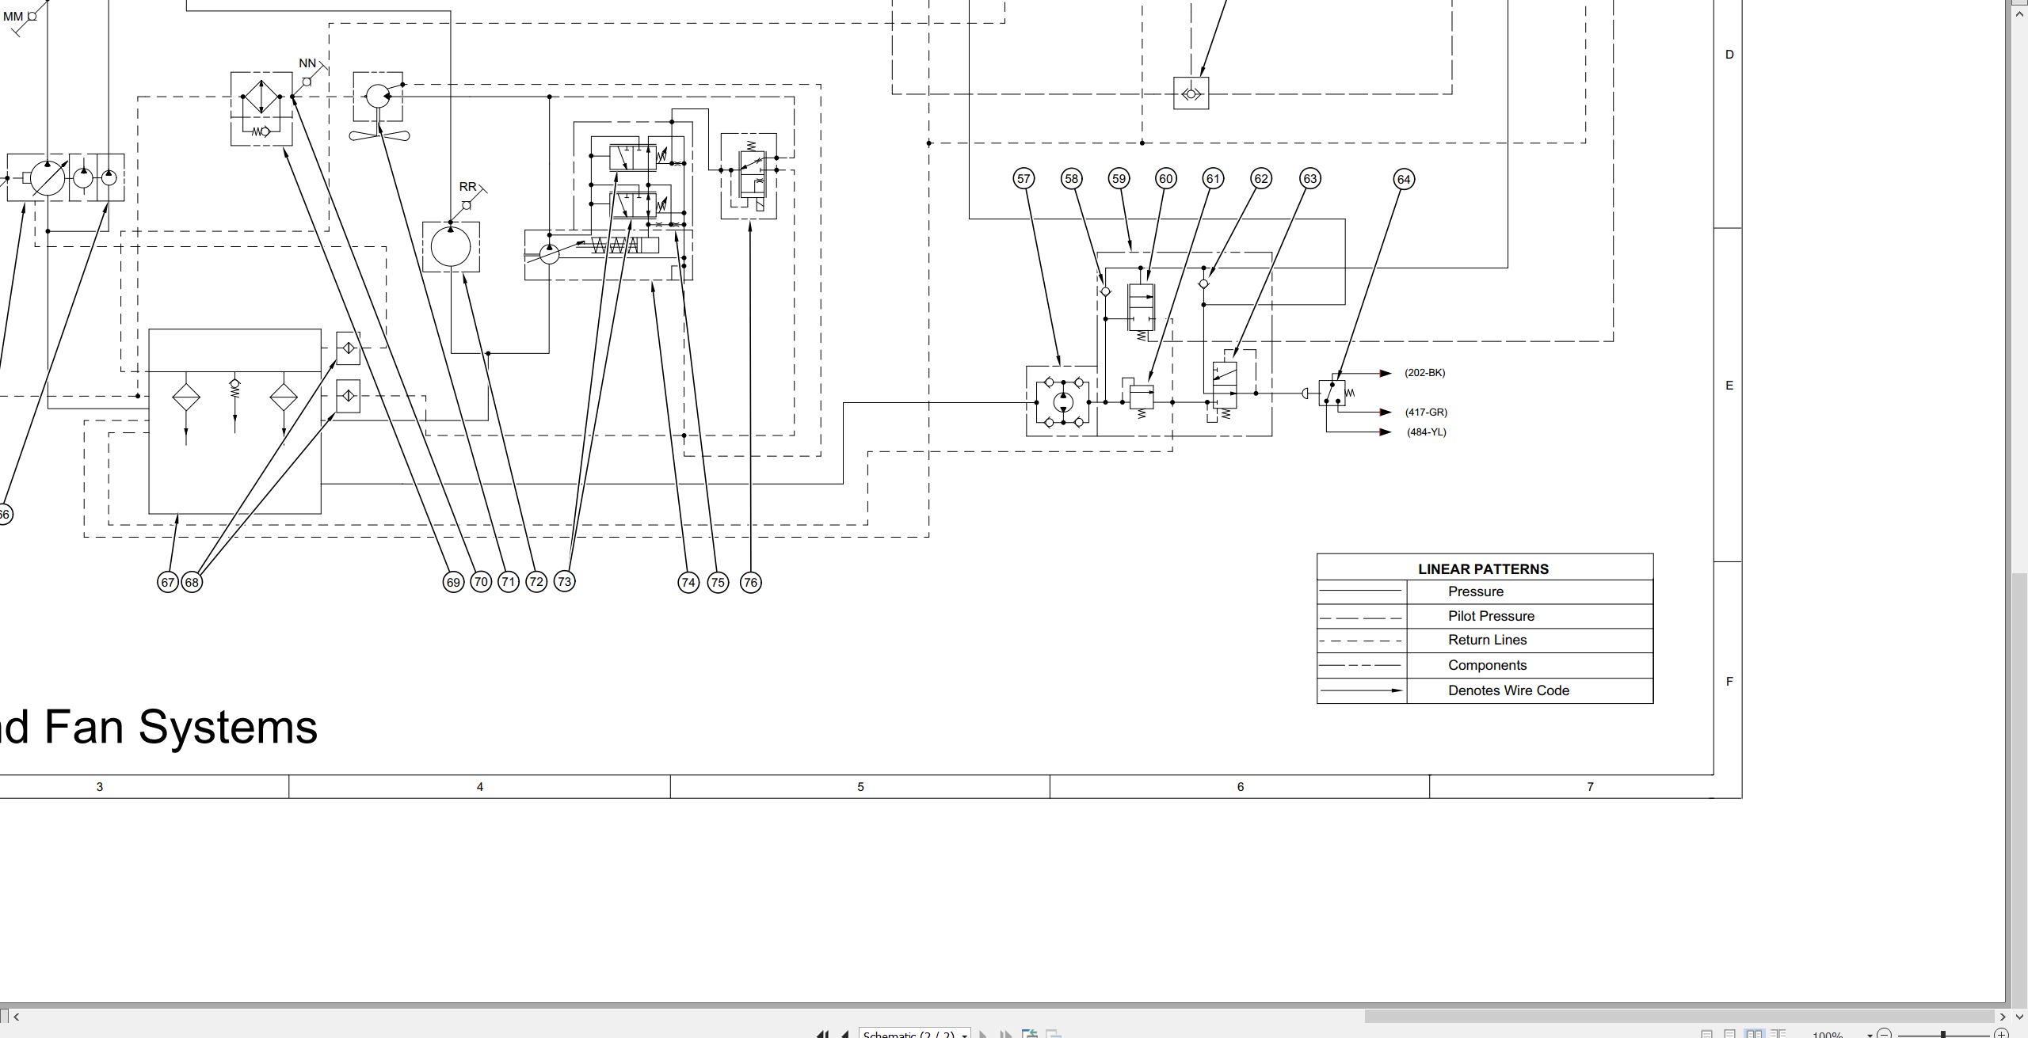Go to the previous page arrow
The image size is (2028, 1038).
845,1034
